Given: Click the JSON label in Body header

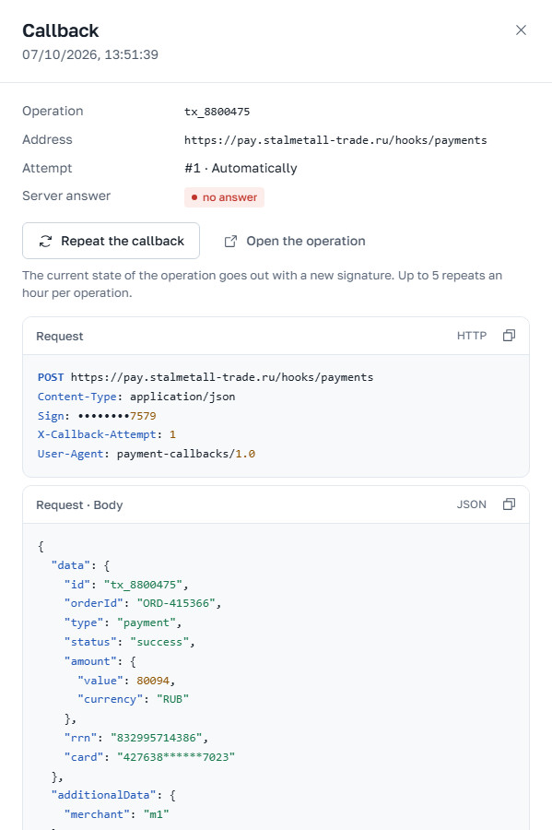Looking at the screenshot, I should click(472, 504).
